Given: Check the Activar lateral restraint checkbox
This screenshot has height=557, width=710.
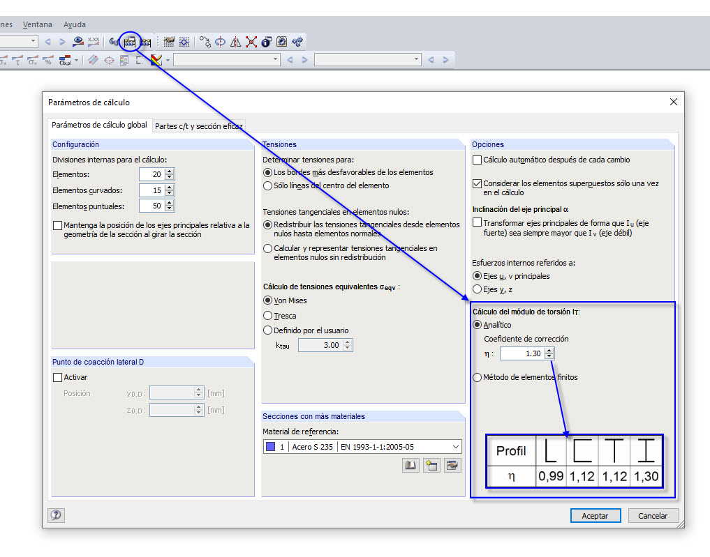Looking at the screenshot, I should click(57, 377).
